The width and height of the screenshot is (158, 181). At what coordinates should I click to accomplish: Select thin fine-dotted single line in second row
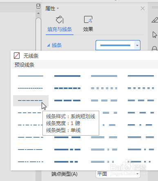pos(30,88)
